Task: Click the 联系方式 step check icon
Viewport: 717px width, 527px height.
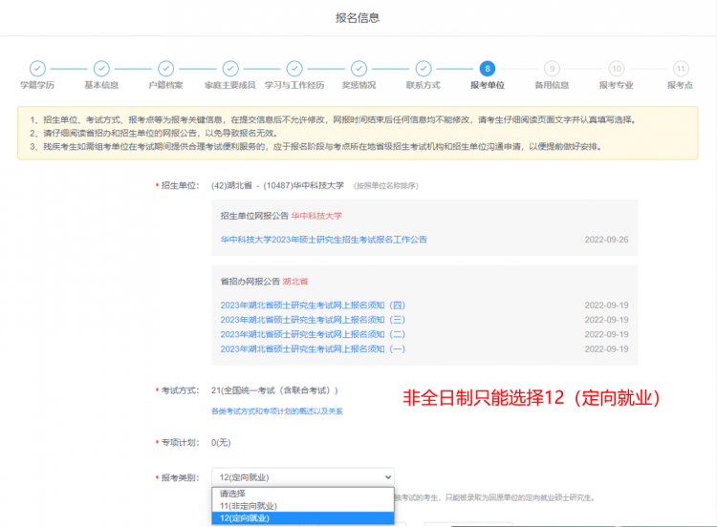Action: tap(424, 69)
